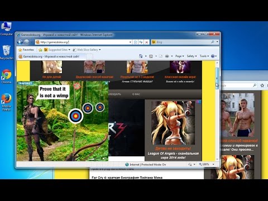This screenshot has height=201, width=268.
Task: Open the Page menu
Action: (x=179, y=56)
